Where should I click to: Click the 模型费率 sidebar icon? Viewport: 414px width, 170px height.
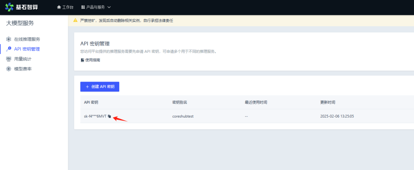9,69
